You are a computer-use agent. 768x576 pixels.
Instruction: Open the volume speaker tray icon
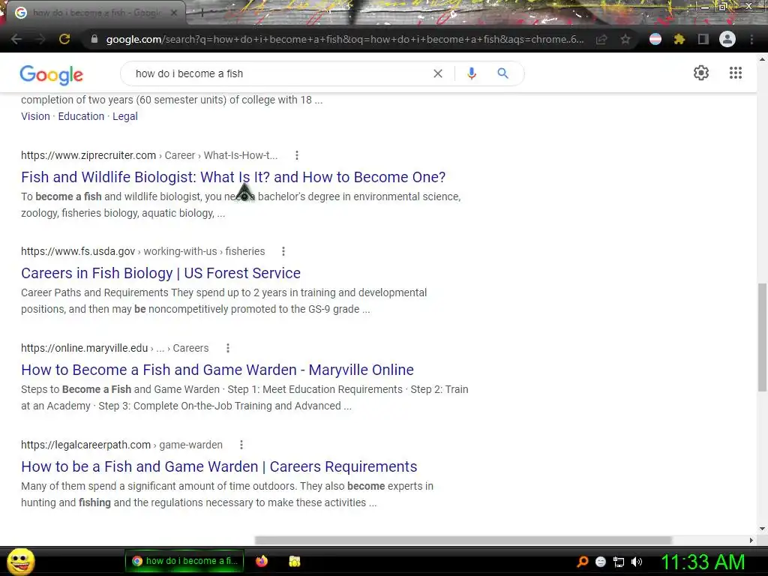pos(637,562)
